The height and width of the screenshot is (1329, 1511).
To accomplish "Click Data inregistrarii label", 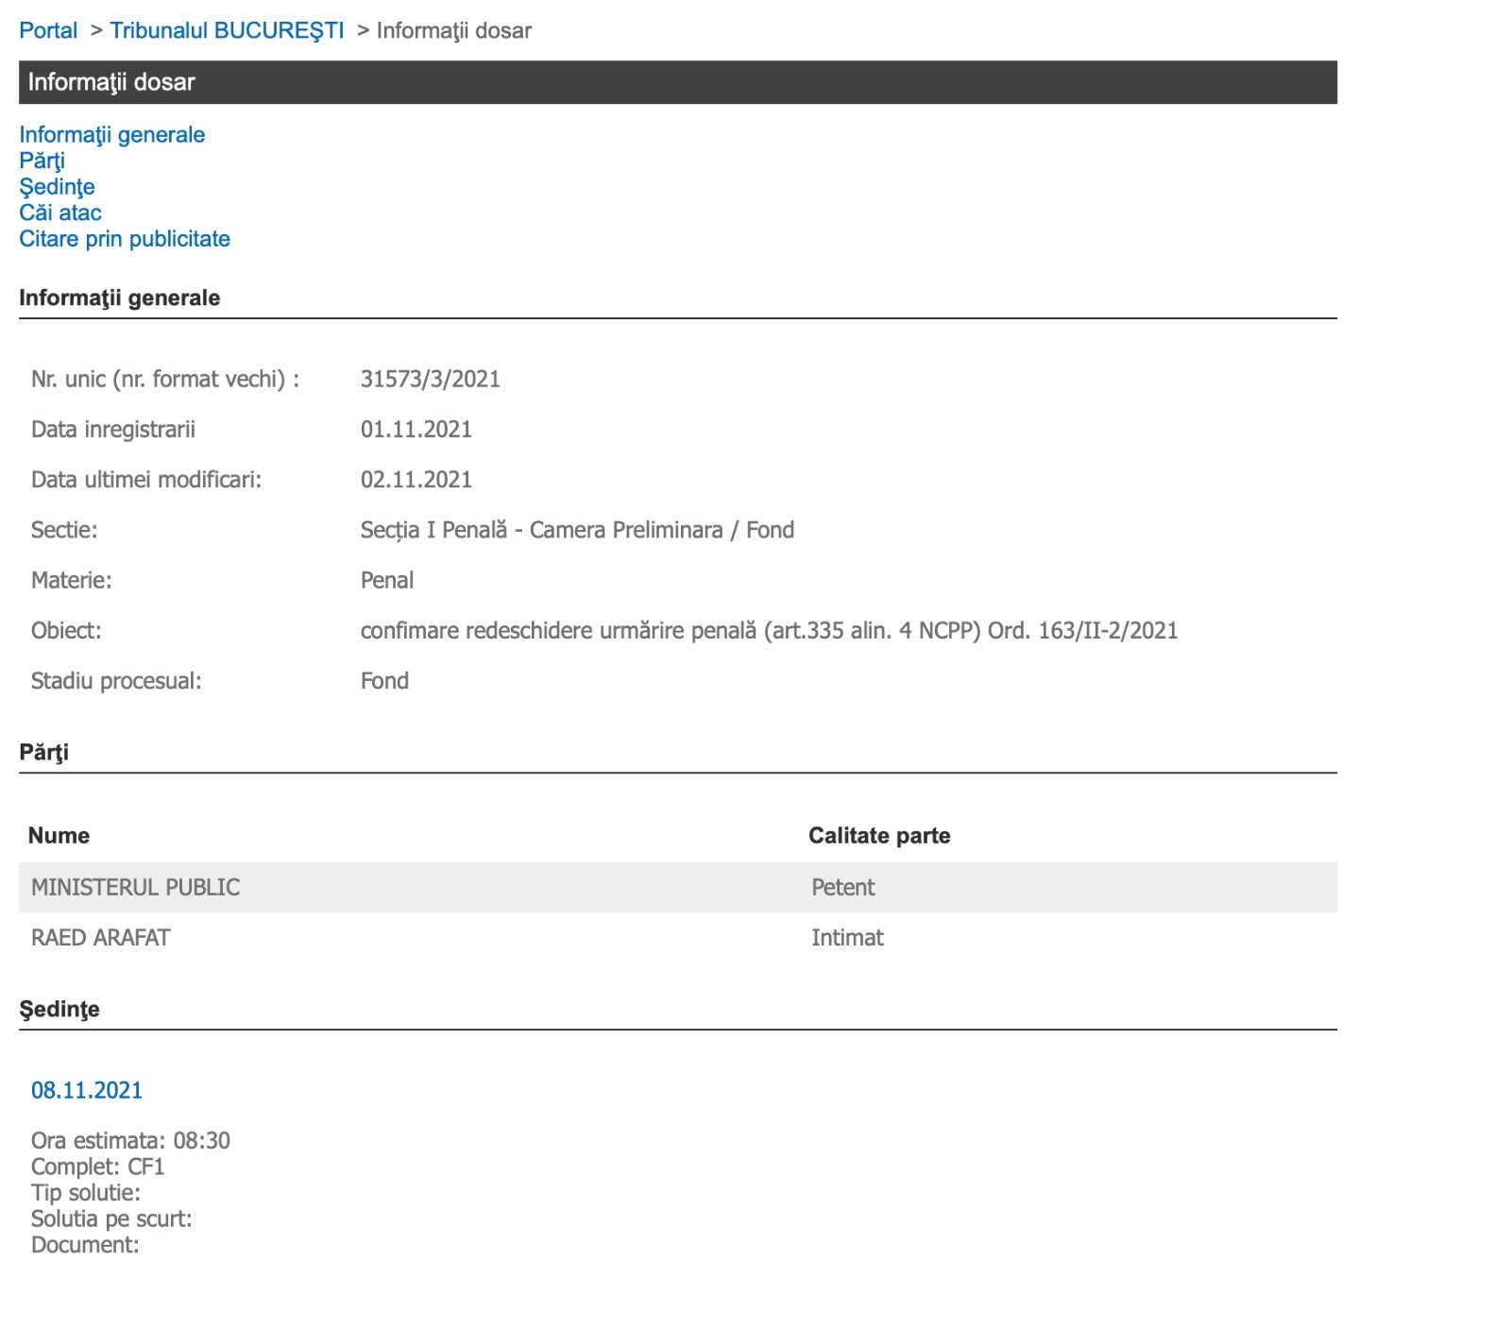I will [x=113, y=429].
